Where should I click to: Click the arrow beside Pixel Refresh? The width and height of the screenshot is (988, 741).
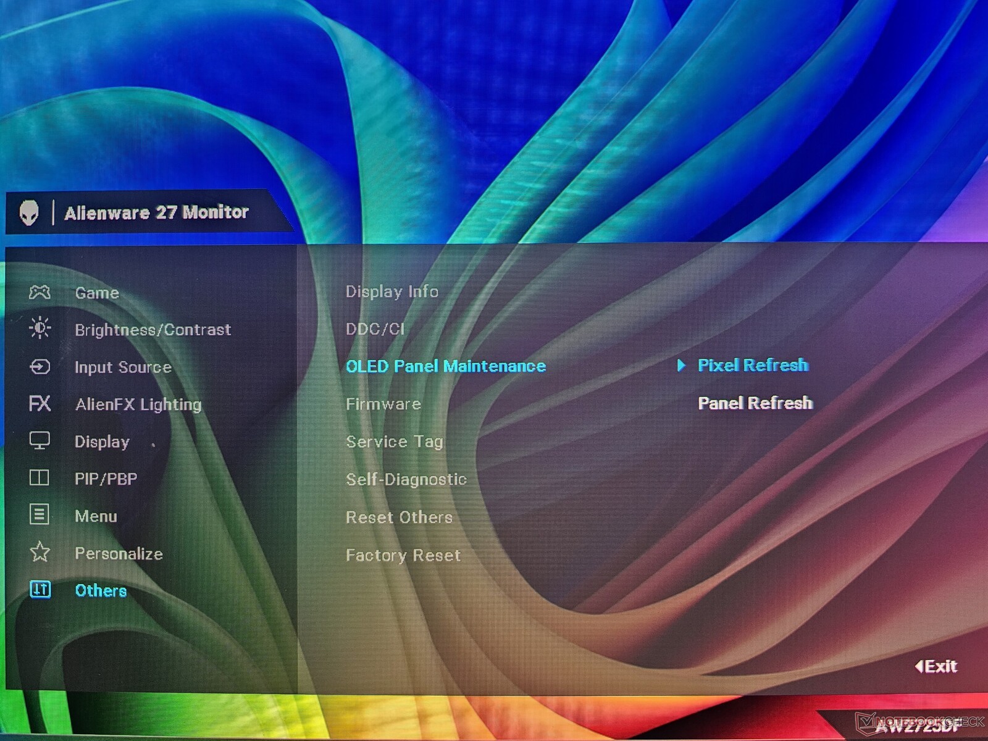(681, 365)
